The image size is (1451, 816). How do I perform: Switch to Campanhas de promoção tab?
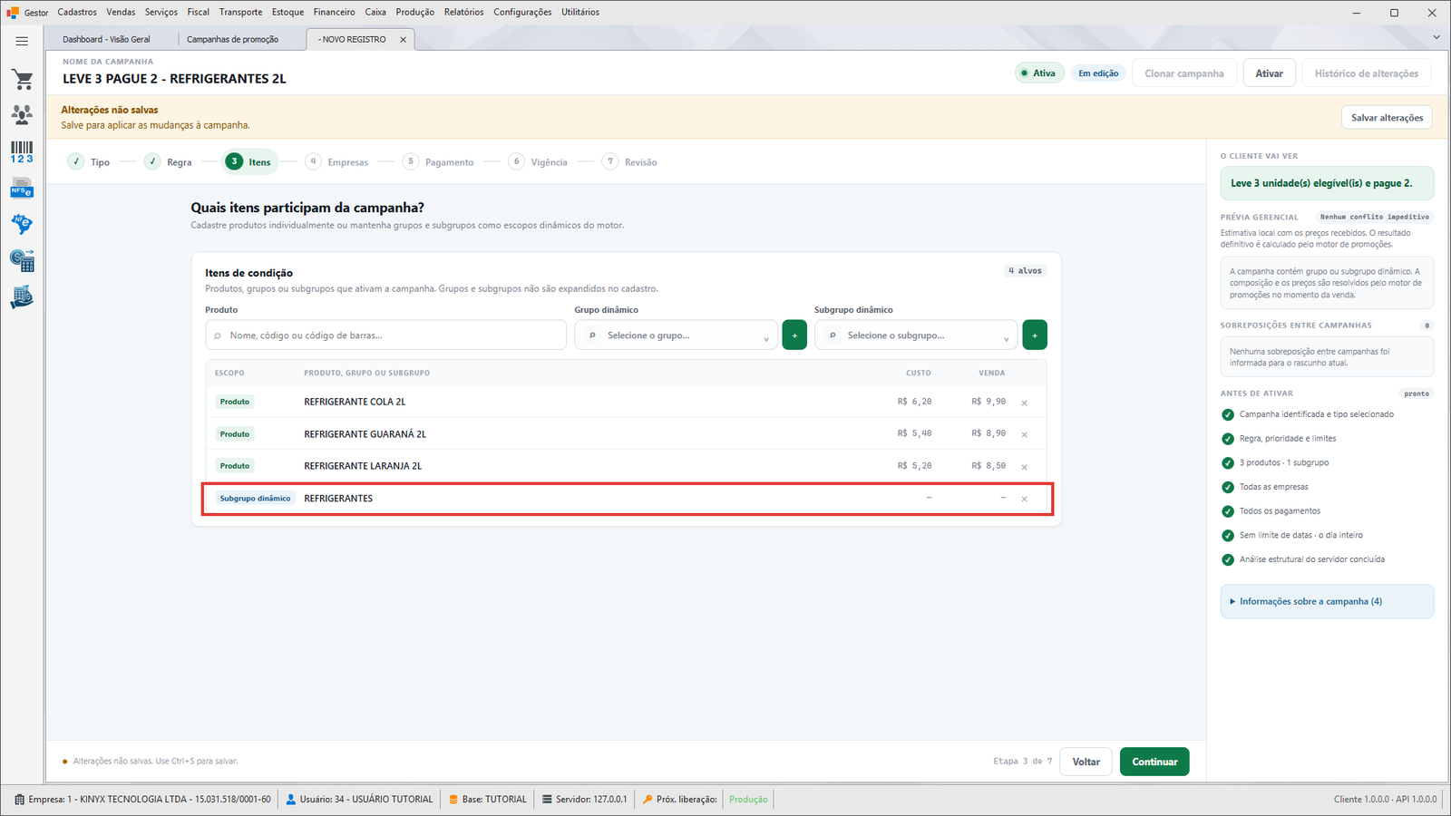[x=232, y=39]
